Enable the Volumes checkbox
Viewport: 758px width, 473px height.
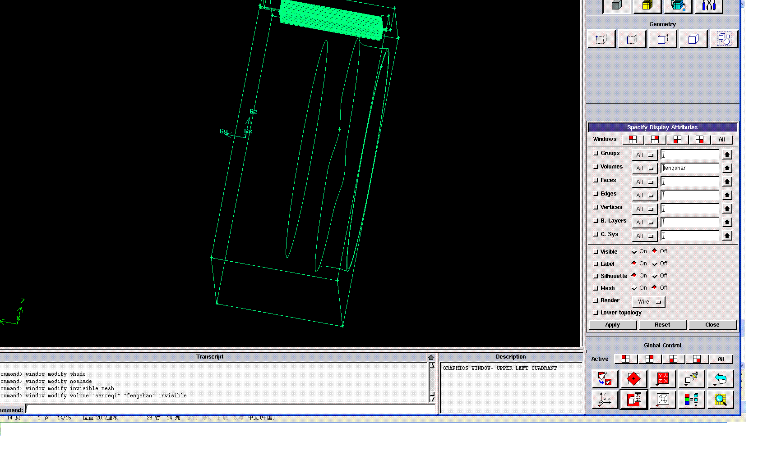[596, 167]
